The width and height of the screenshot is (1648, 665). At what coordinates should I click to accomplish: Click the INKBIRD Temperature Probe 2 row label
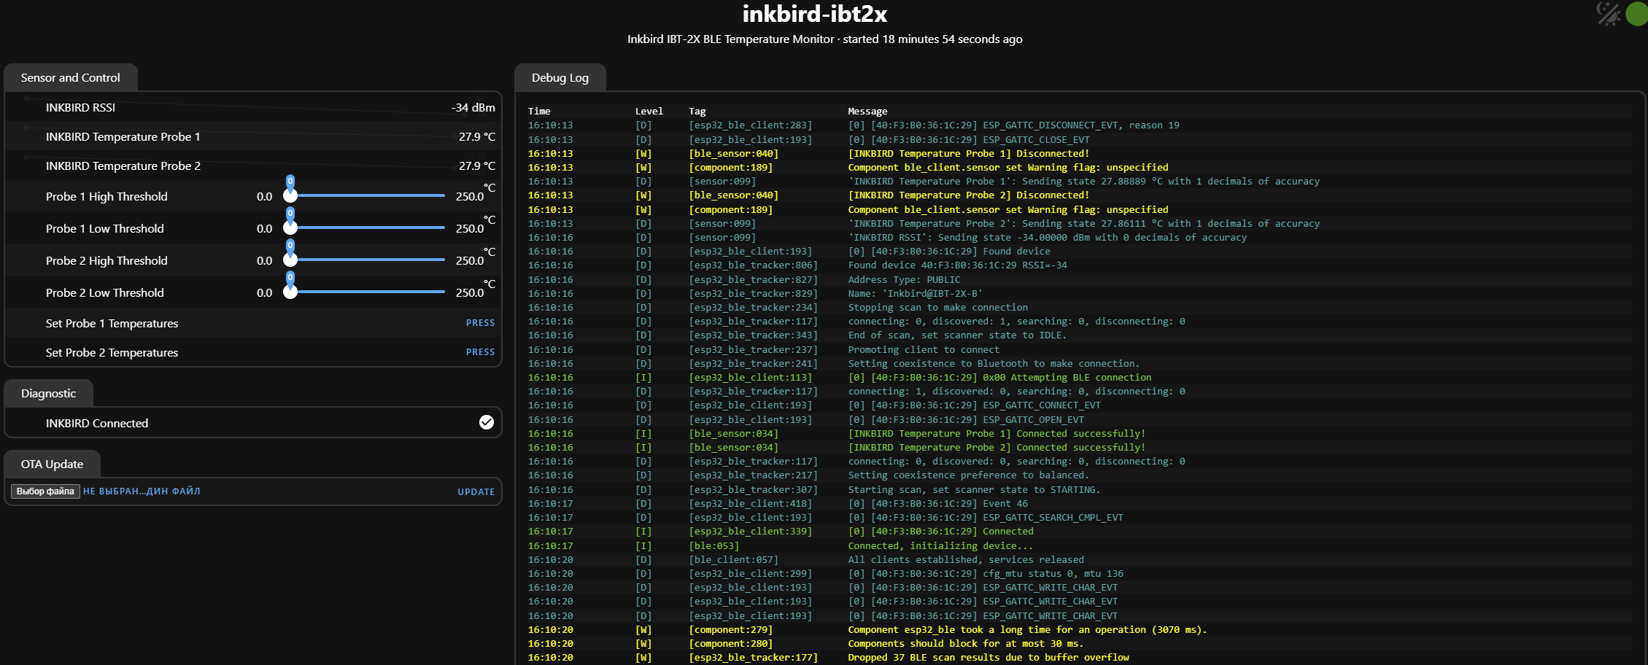[x=123, y=166]
